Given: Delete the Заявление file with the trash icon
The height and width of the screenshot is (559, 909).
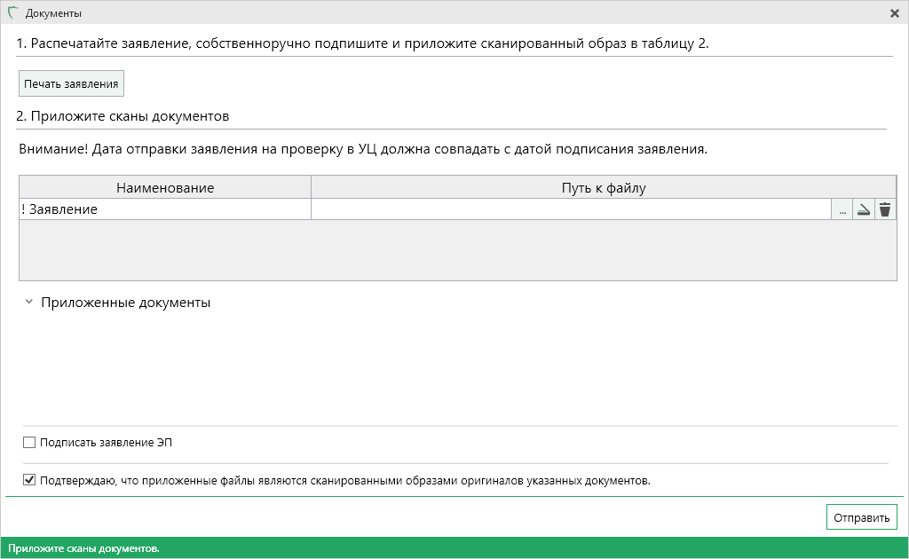Looking at the screenshot, I should (x=885, y=209).
